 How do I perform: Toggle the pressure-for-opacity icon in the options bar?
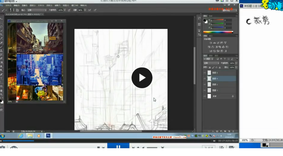69,10
